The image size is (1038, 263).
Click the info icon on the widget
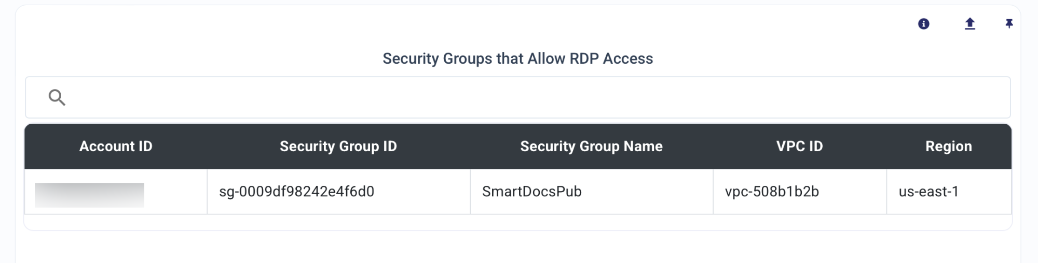(x=924, y=24)
